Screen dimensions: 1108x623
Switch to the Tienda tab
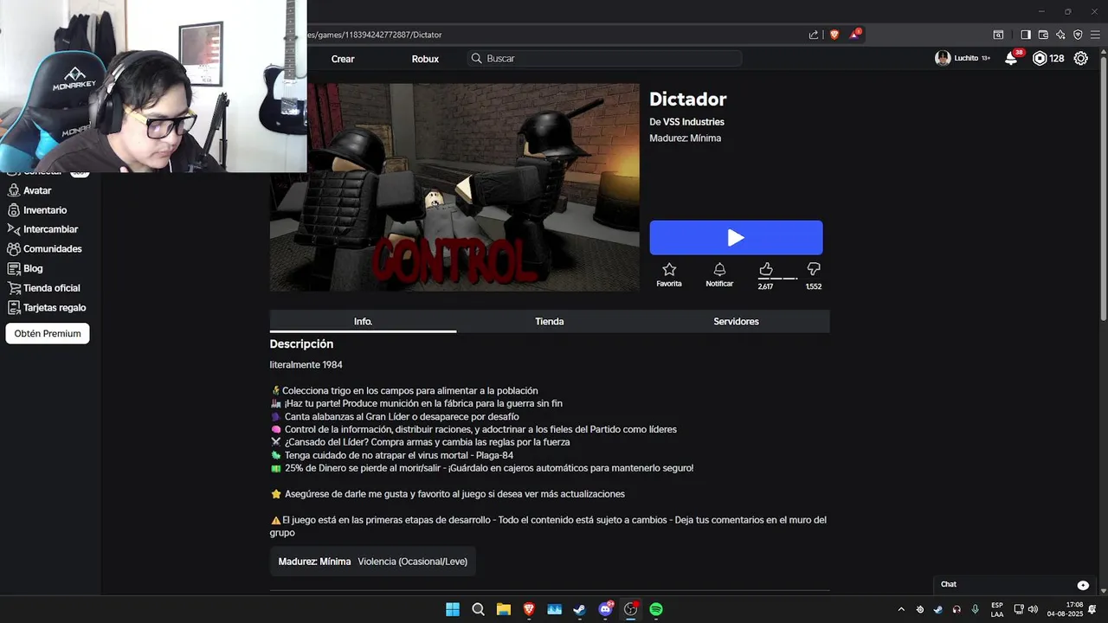[x=550, y=321]
